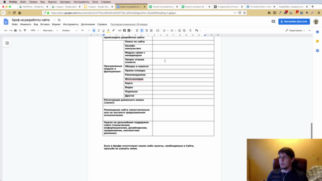
Task: Open the font size dropdown
Action: 85,31
